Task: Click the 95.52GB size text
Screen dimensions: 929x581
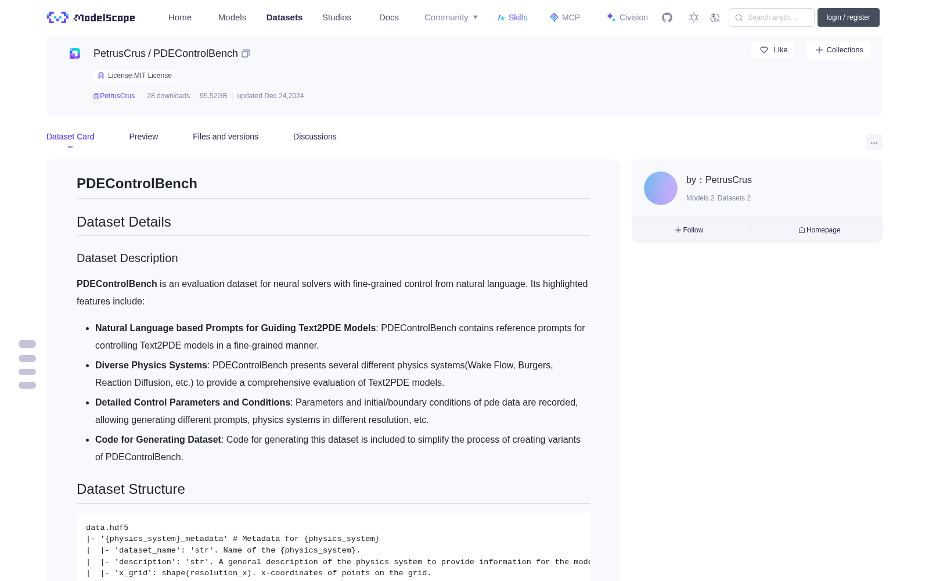Action: pyautogui.click(x=214, y=96)
